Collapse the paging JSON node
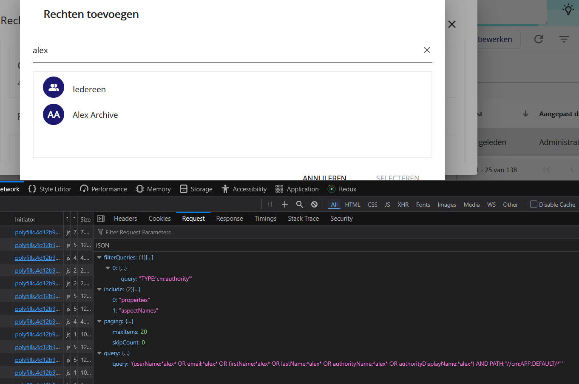 click(x=99, y=321)
